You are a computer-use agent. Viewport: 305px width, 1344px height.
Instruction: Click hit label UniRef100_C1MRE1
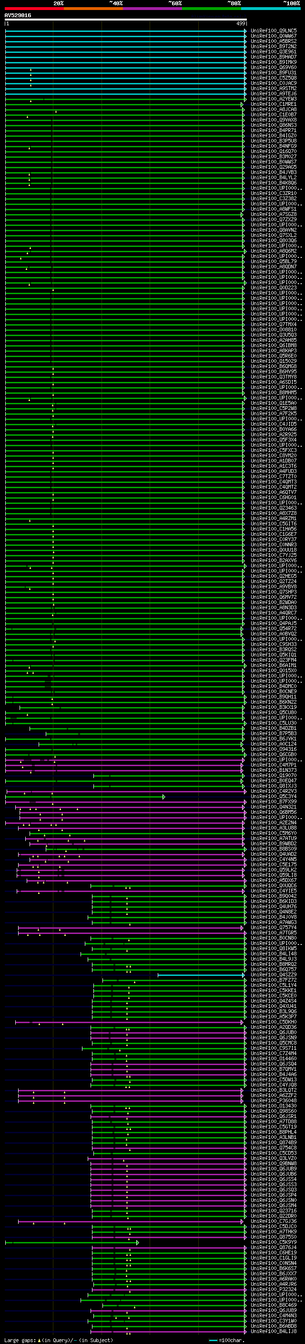(x=274, y=104)
